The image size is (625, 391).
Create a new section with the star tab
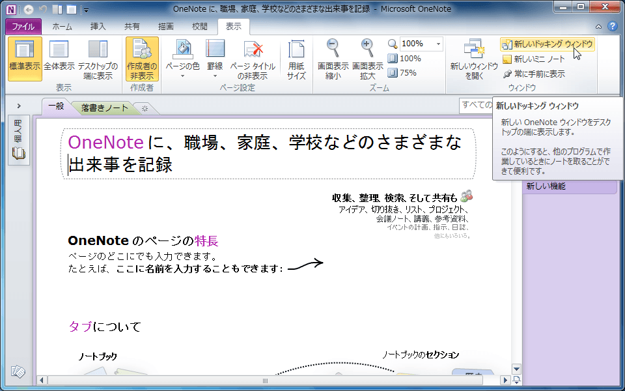[x=145, y=108]
